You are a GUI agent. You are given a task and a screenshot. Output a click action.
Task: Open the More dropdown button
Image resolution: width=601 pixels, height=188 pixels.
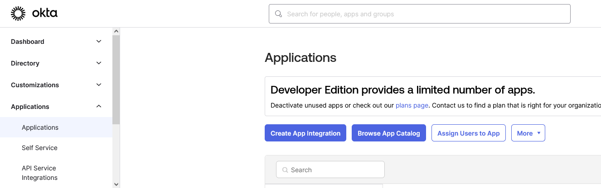pyautogui.click(x=528, y=133)
